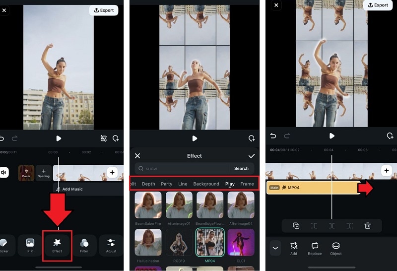
Task: Tap Replace in bottom toolbar
Action: (315, 249)
